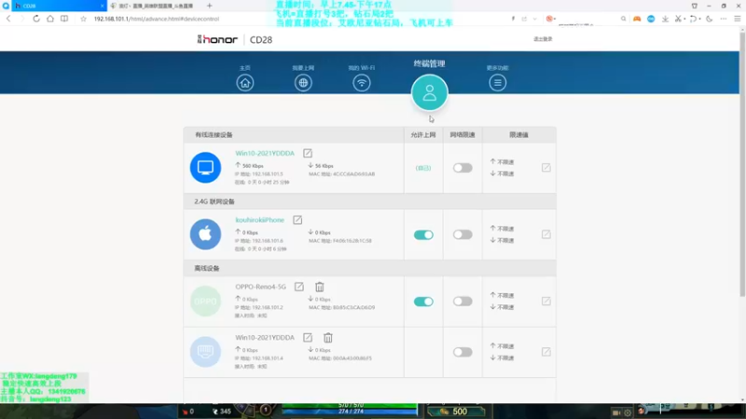The width and height of the screenshot is (746, 419).
Task: Open the browser downloads icon
Action: pos(665,19)
